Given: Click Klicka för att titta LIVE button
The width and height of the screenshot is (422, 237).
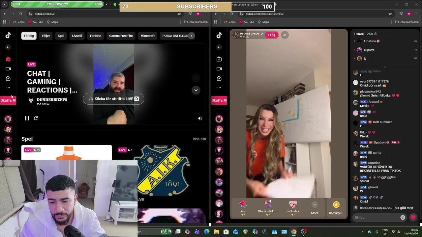Looking at the screenshot, I should [113, 99].
